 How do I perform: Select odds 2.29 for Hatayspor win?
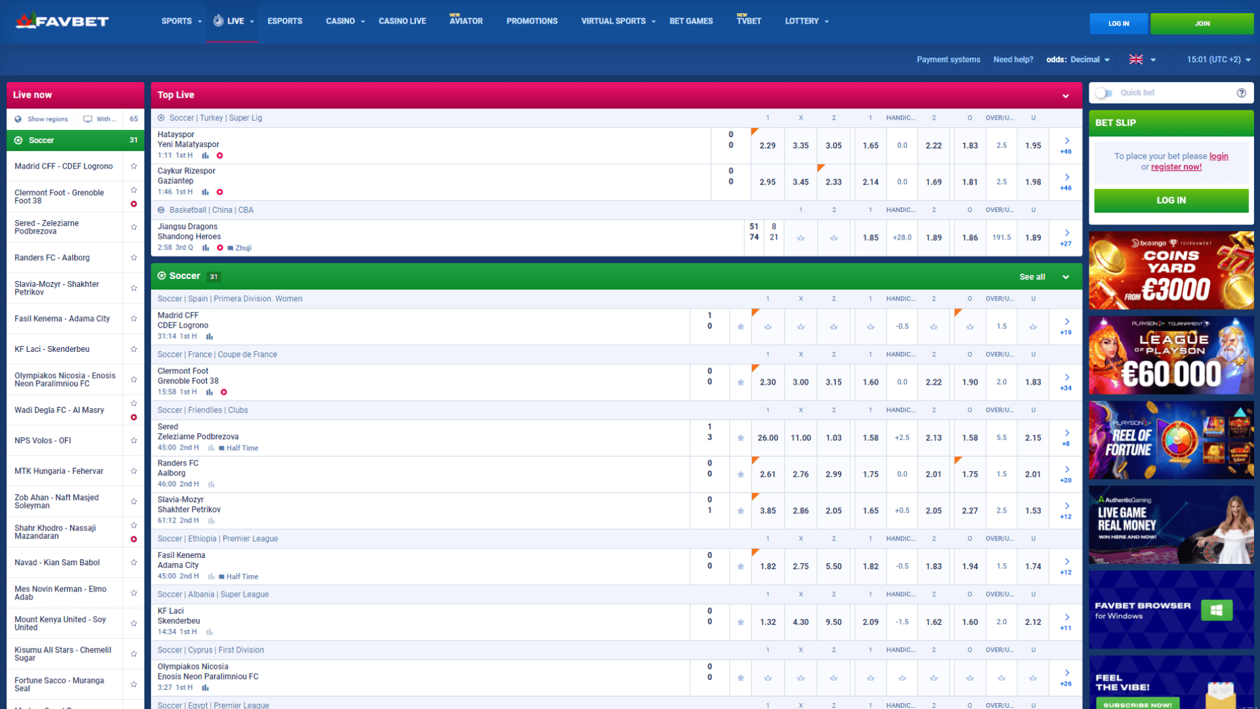(x=768, y=146)
